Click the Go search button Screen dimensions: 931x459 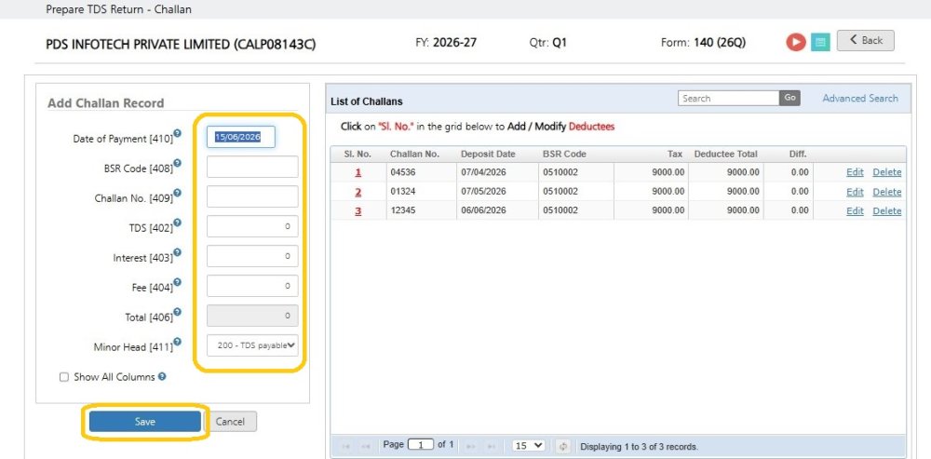[x=789, y=98]
